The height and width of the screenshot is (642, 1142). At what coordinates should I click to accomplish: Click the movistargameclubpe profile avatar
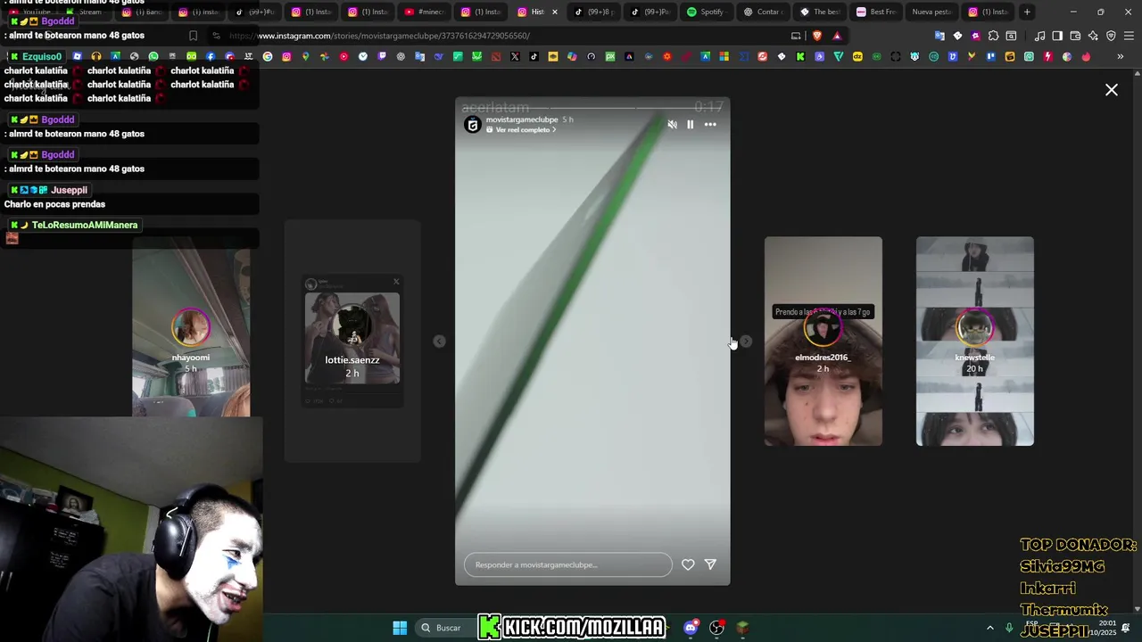(x=473, y=125)
